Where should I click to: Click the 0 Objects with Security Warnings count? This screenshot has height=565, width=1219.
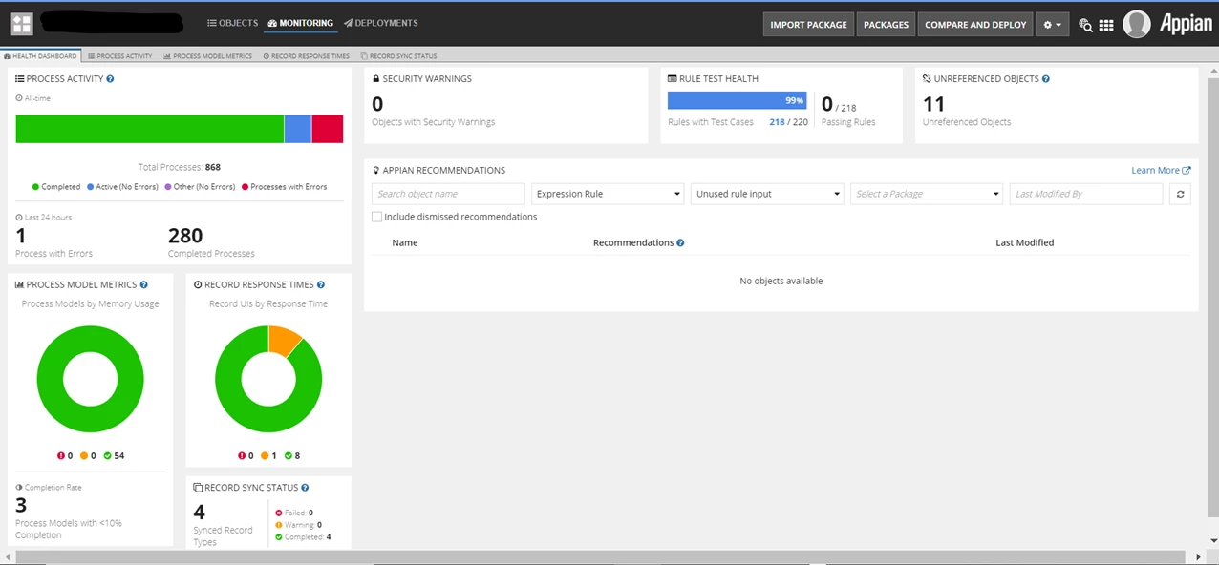(377, 104)
